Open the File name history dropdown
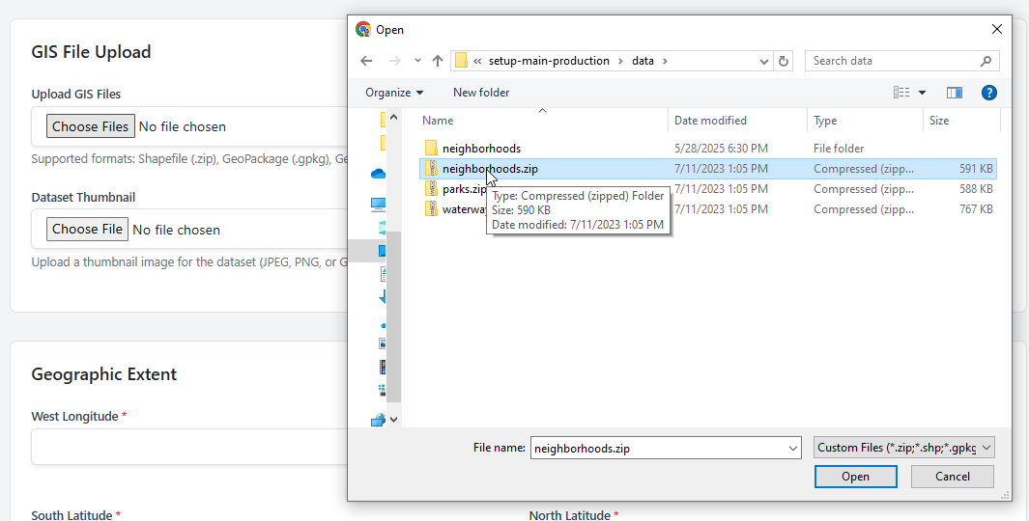This screenshot has width=1029, height=521. tap(793, 448)
